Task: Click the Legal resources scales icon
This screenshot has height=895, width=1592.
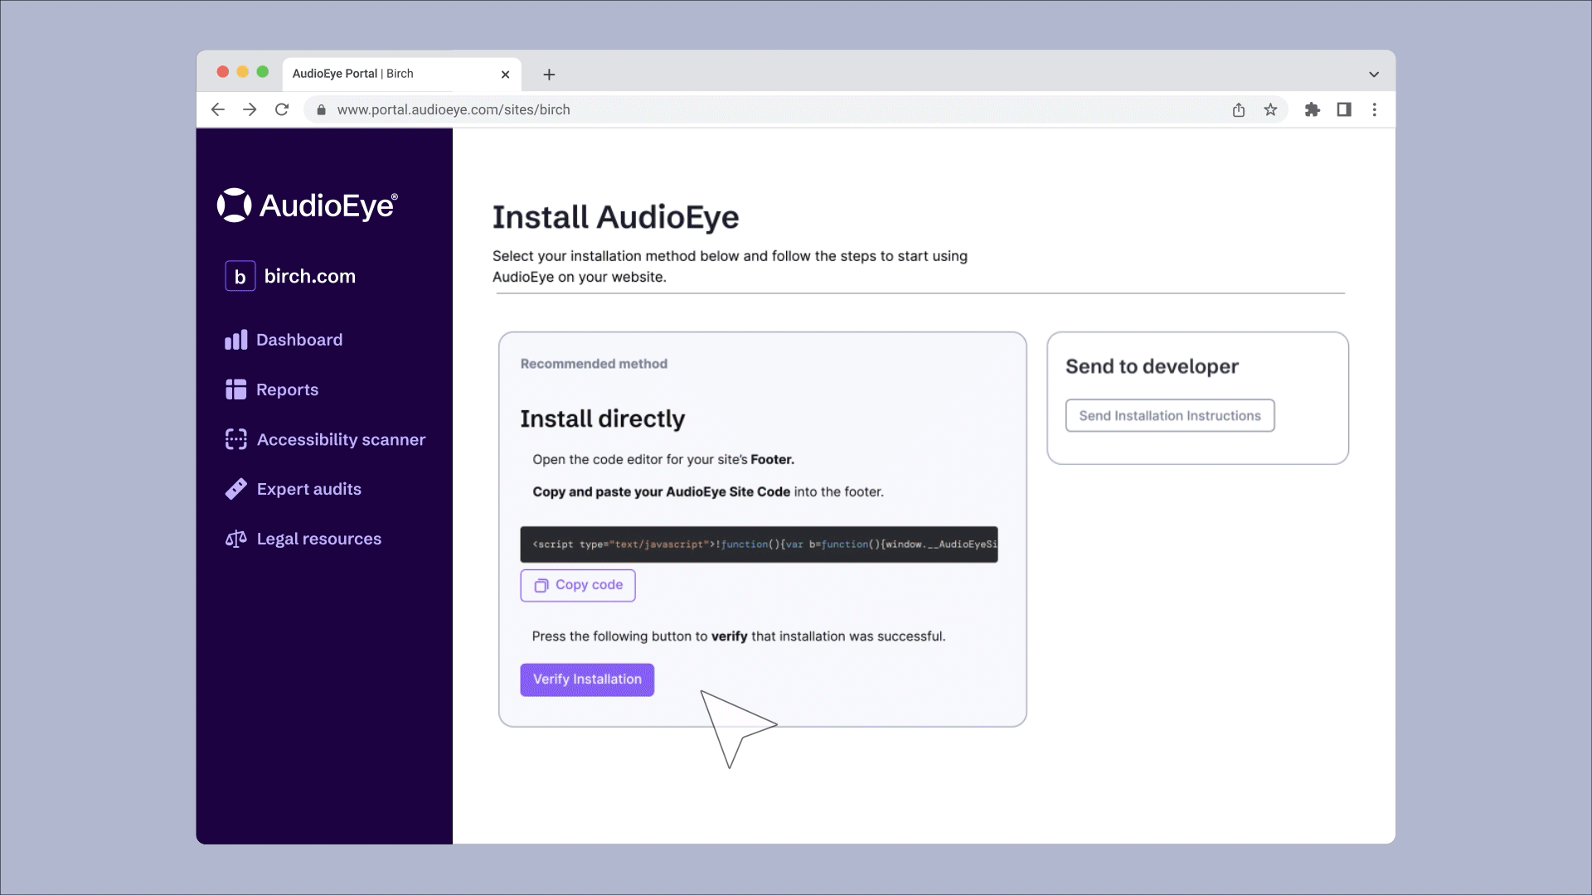Action: coord(235,539)
